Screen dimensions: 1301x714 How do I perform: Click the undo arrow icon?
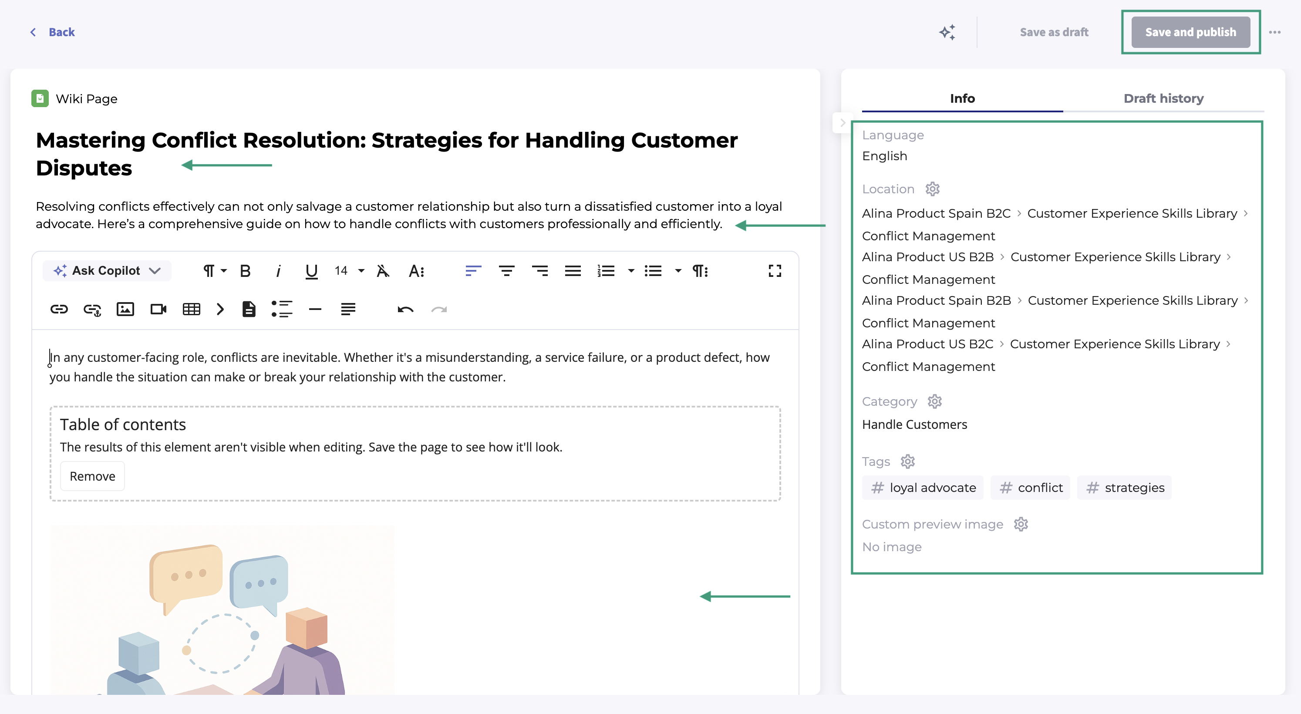tap(405, 309)
